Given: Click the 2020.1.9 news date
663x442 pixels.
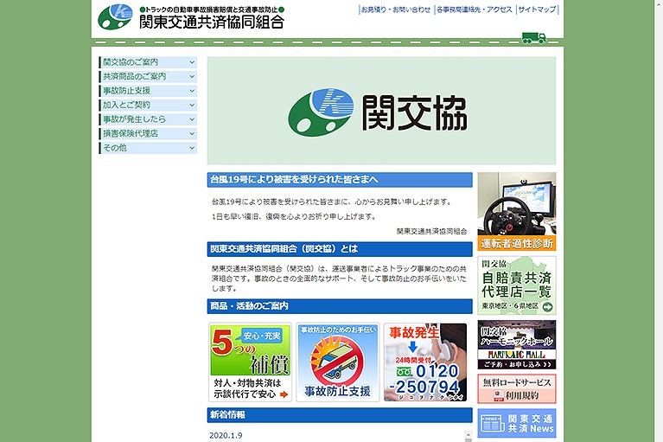Looking at the screenshot, I should click(x=226, y=436).
